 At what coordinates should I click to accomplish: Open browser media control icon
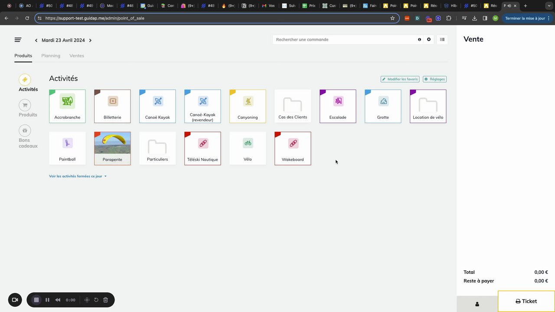[x=464, y=18]
